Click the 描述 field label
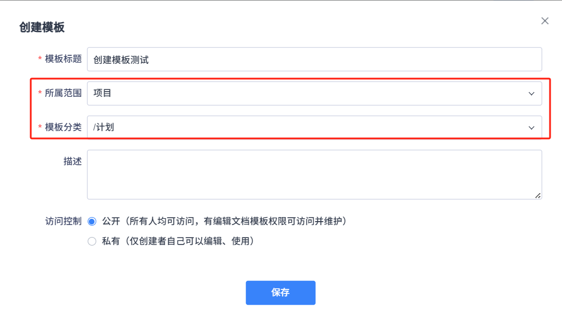The height and width of the screenshot is (335, 562). (x=72, y=162)
